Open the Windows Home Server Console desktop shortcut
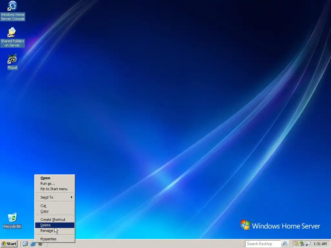The width and height of the screenshot is (331, 248). pos(13,11)
